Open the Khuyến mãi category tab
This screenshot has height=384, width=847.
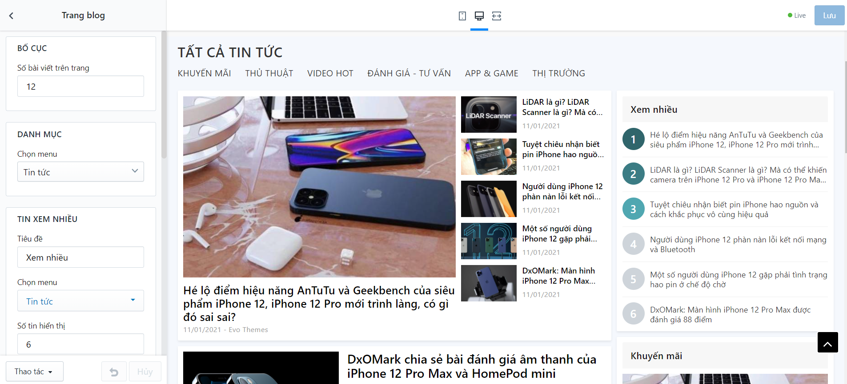pos(205,73)
